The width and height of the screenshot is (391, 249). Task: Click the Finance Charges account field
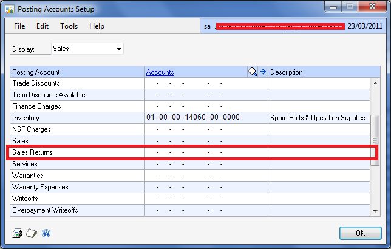[206, 106]
